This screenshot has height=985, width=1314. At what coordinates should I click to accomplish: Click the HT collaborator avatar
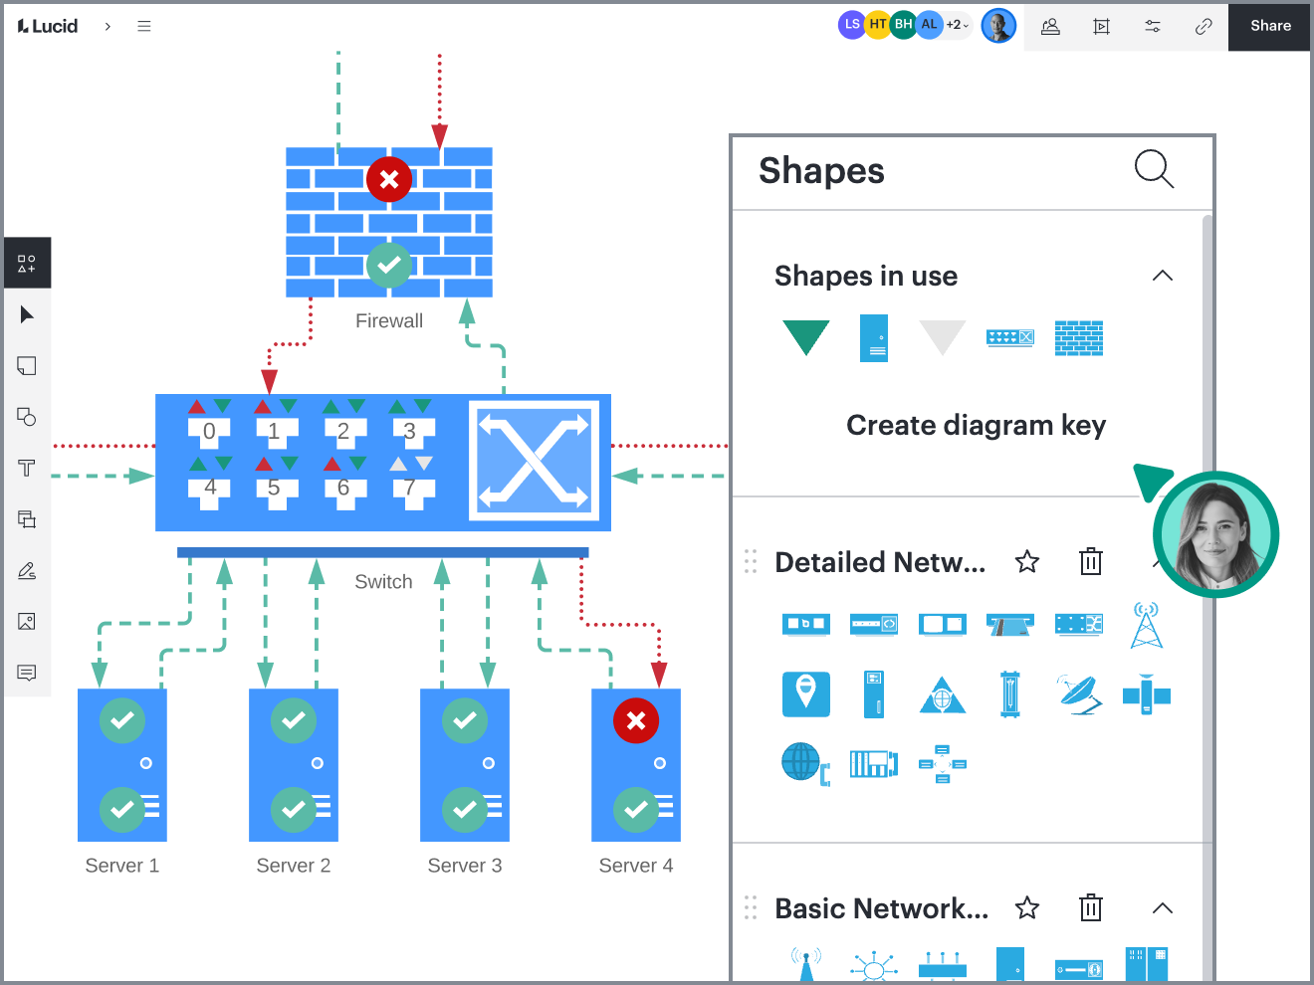pyautogui.click(x=878, y=25)
